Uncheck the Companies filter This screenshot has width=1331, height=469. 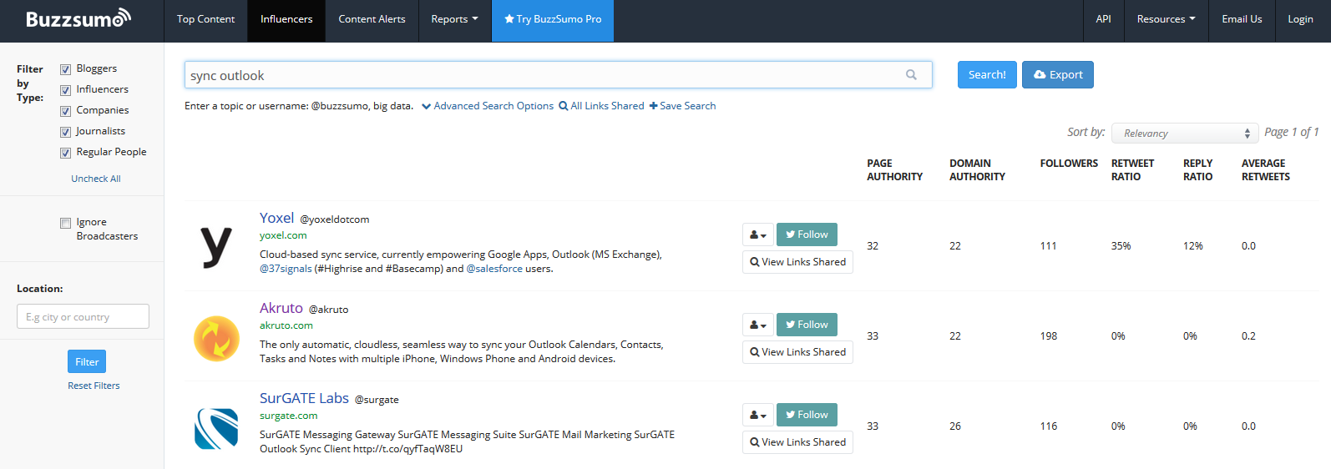pos(65,111)
